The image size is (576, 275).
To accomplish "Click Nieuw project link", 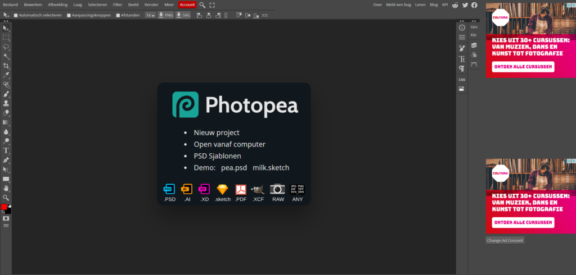I will point(217,133).
